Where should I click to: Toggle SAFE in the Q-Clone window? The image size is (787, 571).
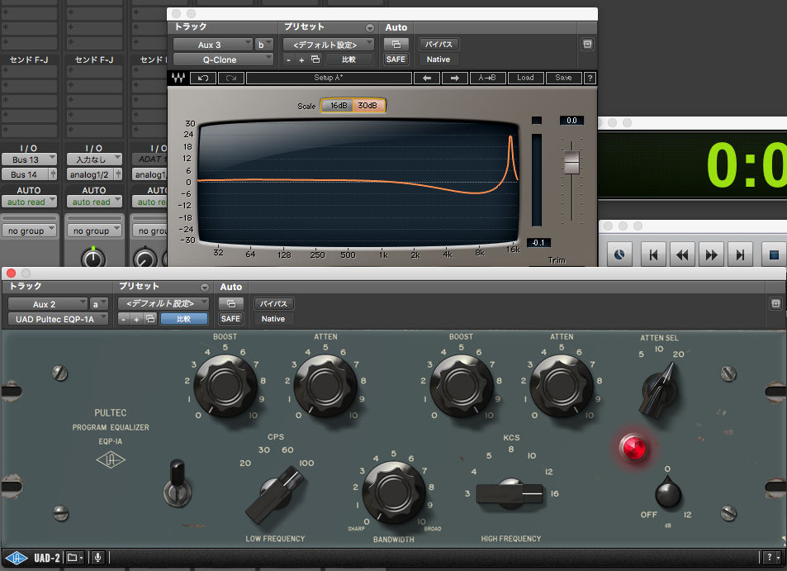coord(396,59)
